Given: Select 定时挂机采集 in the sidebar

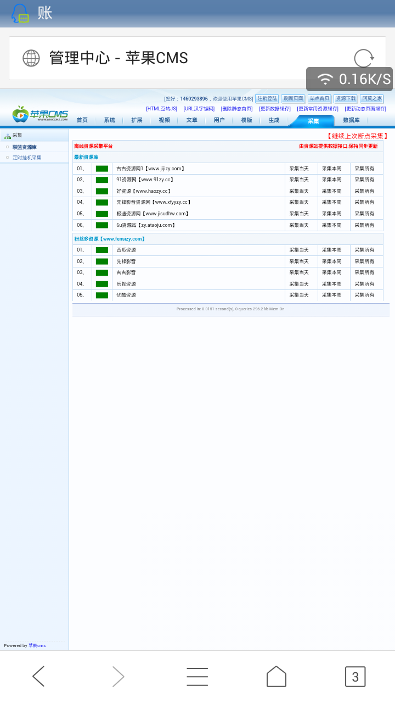Looking at the screenshot, I should pos(27,158).
